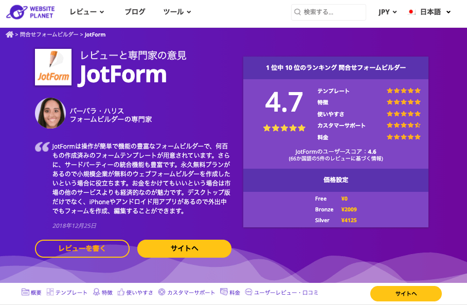Click the overall five-star rating under 4.7

point(284,128)
